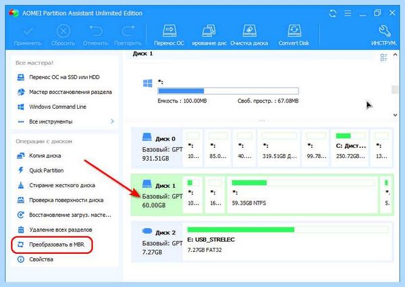405x287 pixels.
Task: Select the 99.78... partition on Диск 0
Action: point(316,148)
